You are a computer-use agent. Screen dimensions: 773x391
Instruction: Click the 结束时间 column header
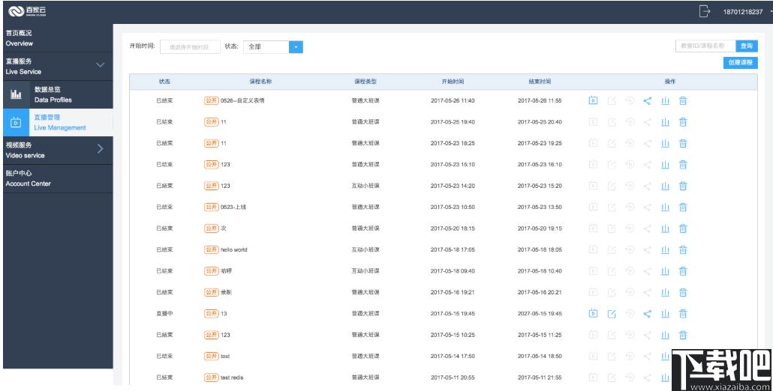tap(540, 82)
